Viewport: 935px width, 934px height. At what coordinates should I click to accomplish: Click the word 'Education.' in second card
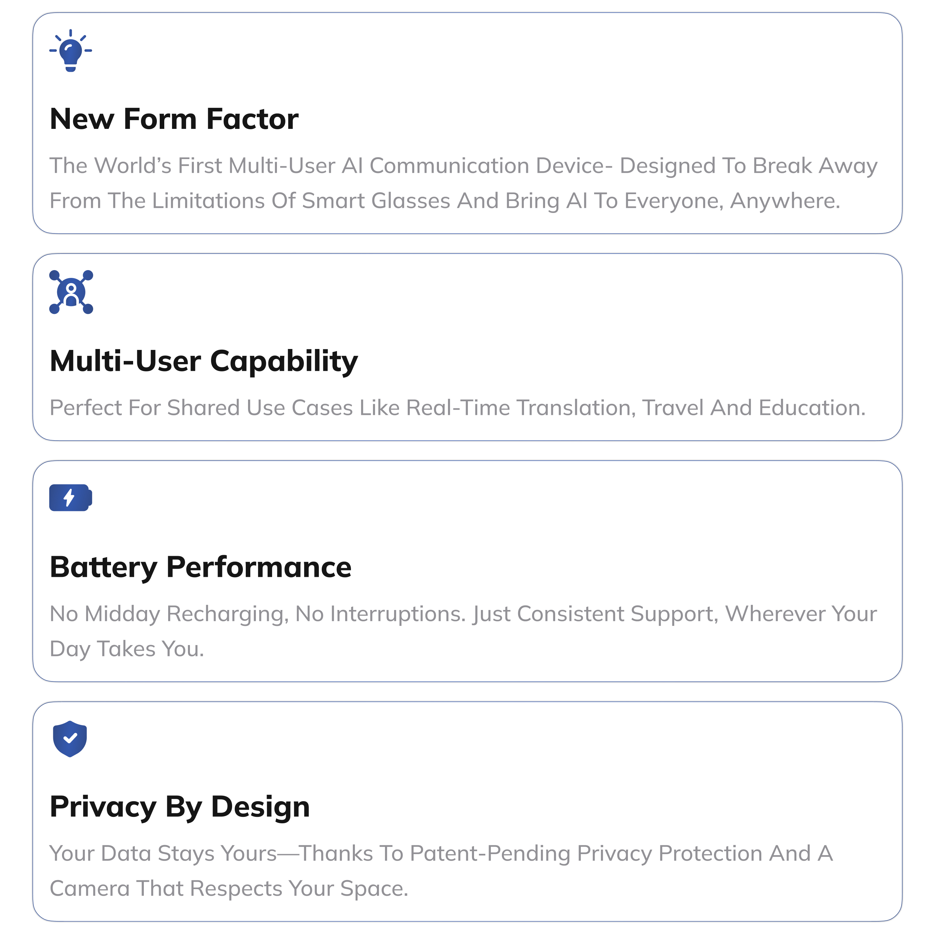812,407
